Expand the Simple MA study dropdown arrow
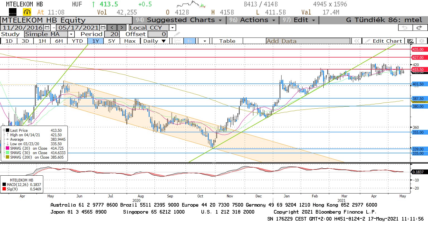The height and width of the screenshot is (227, 428). pos(71,34)
